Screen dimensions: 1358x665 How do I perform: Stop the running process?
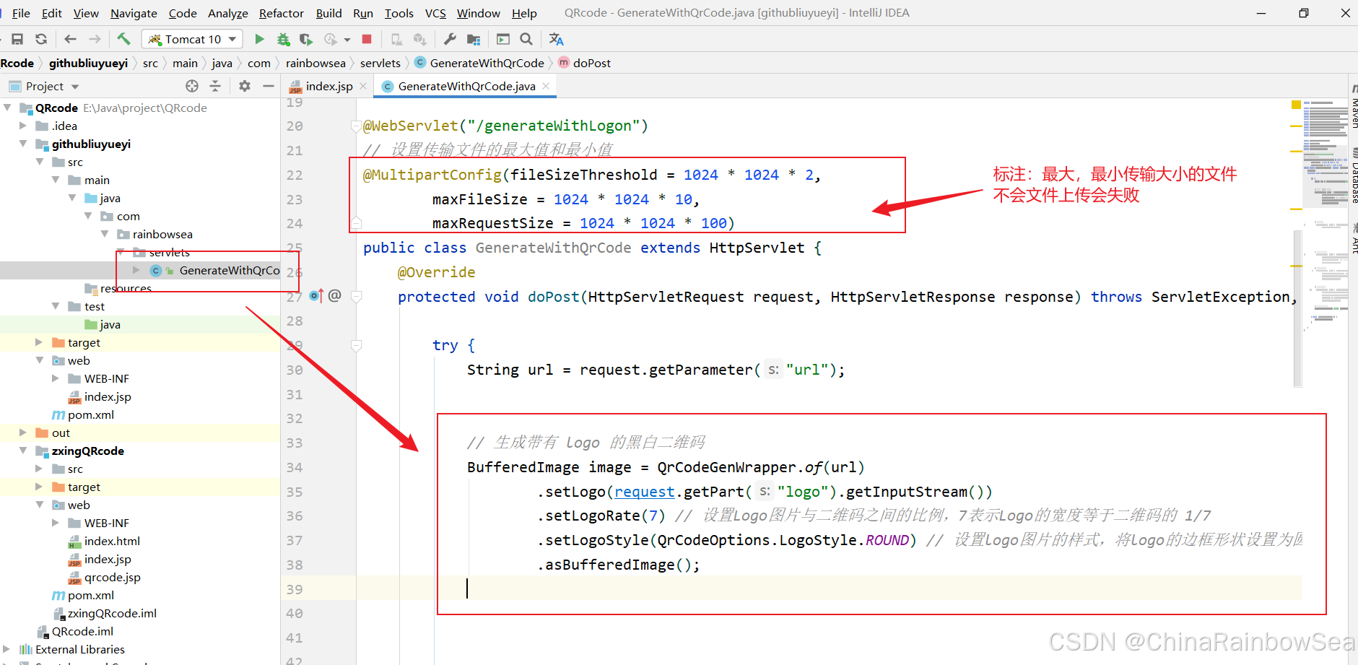tap(367, 39)
